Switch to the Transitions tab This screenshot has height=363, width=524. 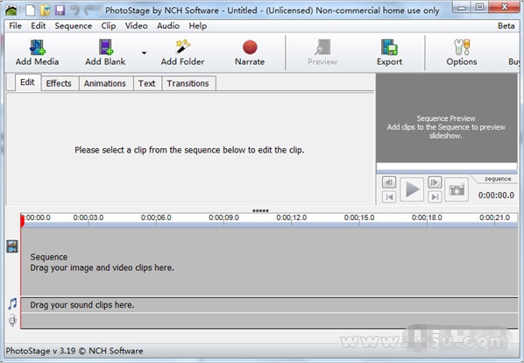188,83
